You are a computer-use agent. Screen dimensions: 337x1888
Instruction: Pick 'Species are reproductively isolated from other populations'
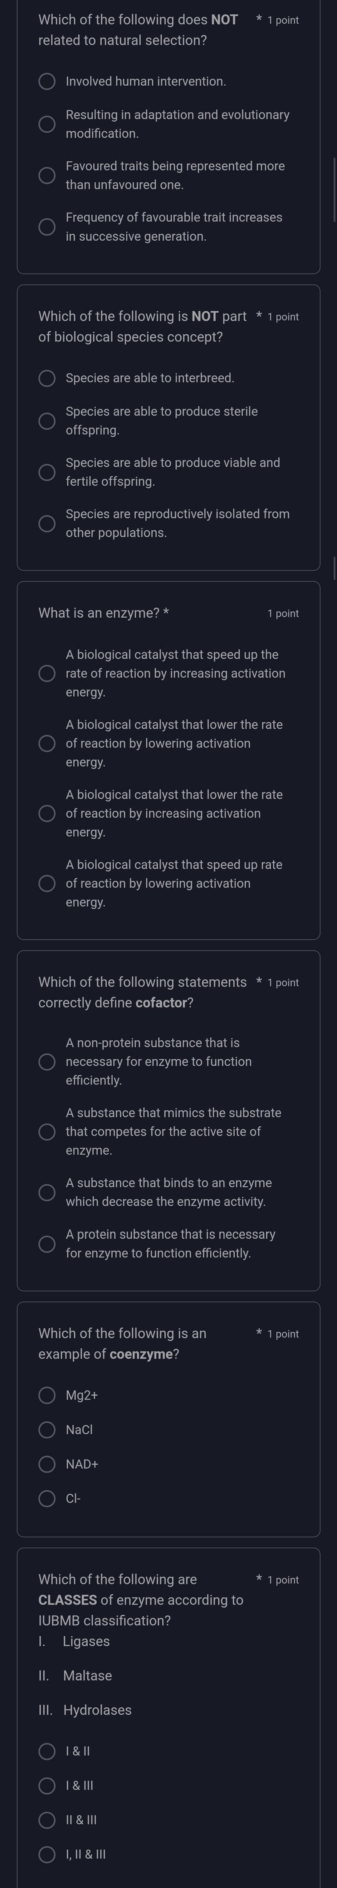47,523
